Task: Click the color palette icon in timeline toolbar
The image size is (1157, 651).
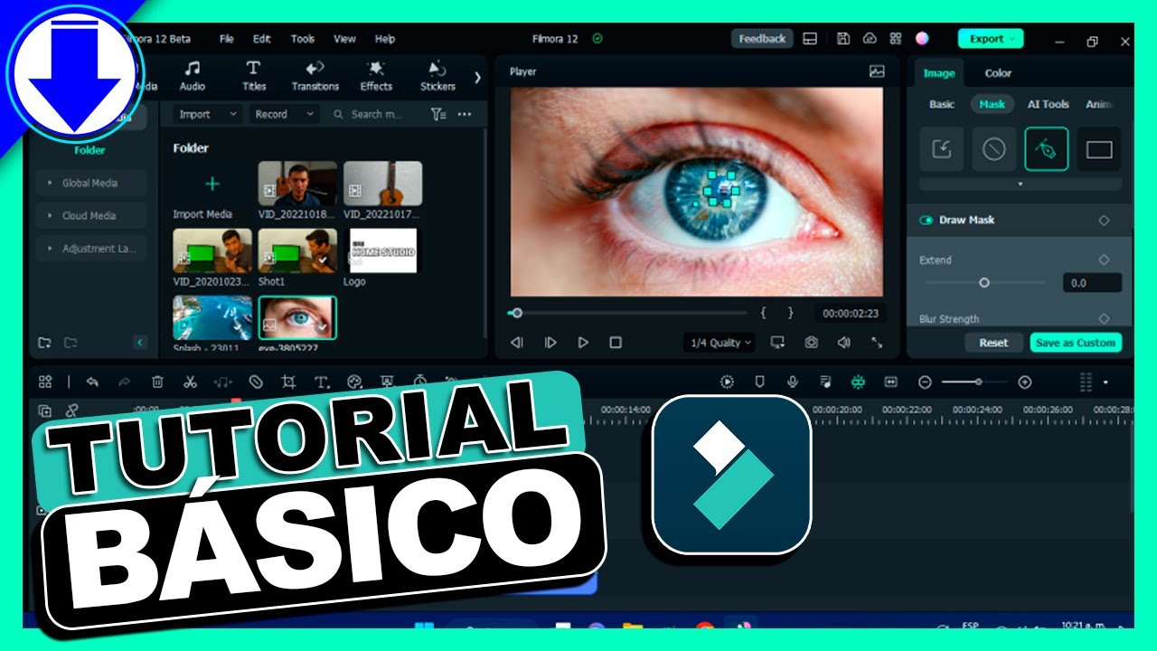Action: click(354, 382)
